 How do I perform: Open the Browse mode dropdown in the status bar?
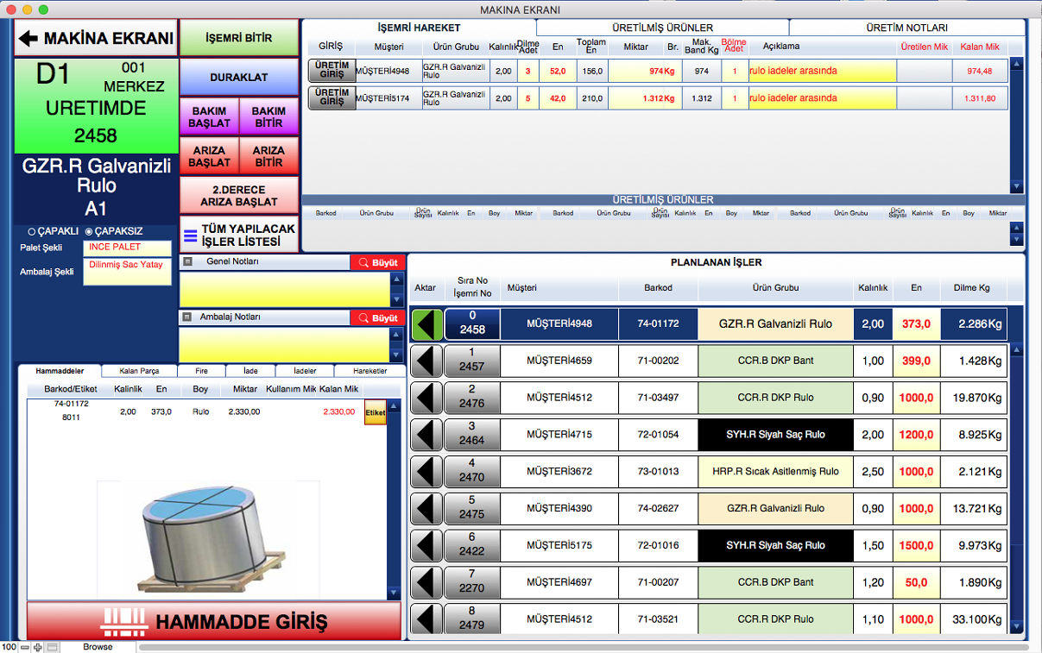coord(98,647)
